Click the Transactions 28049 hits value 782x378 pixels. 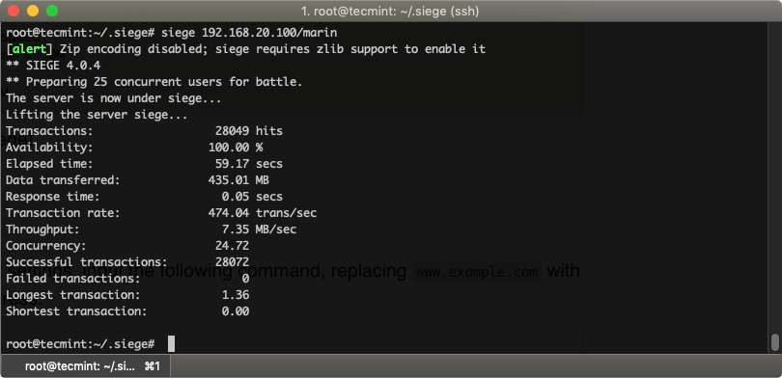click(249, 131)
